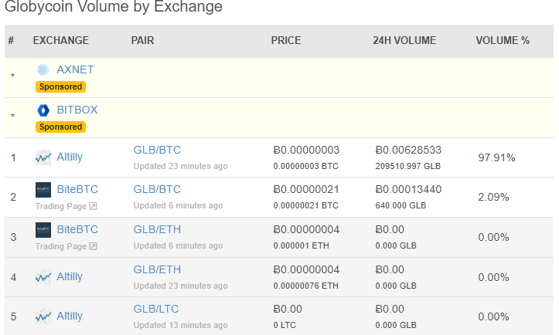559x335 pixels.
Task: Sort by the PRICE column header
Action: click(x=286, y=41)
